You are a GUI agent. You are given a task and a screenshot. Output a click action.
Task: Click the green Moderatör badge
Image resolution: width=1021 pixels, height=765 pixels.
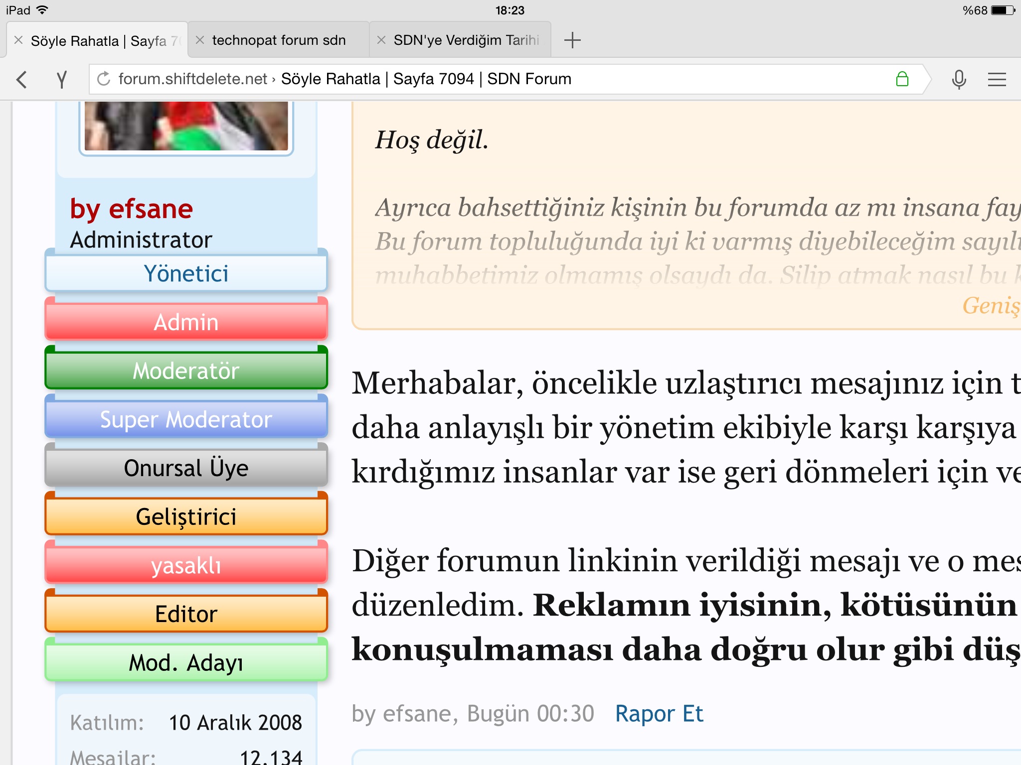186,371
